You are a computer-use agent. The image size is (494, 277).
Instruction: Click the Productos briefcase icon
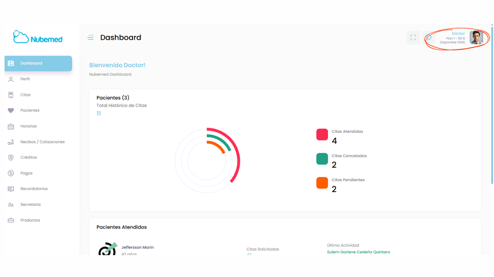click(11, 220)
